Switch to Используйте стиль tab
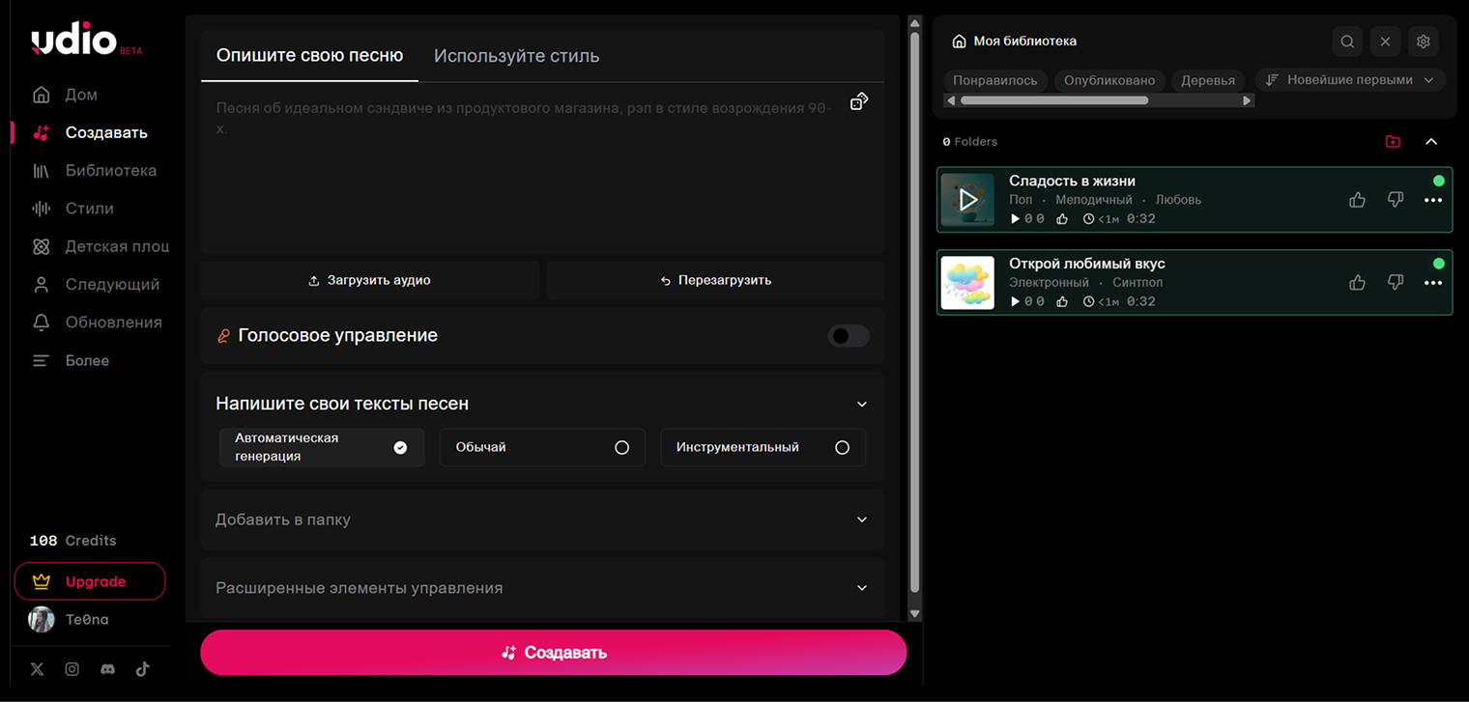Screen dimensions: 1469x702 (516, 56)
